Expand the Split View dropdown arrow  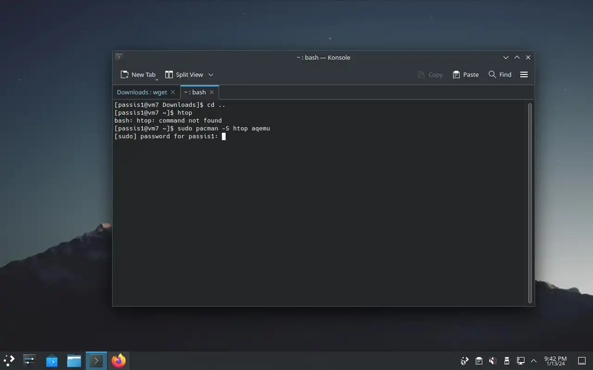[x=211, y=74]
